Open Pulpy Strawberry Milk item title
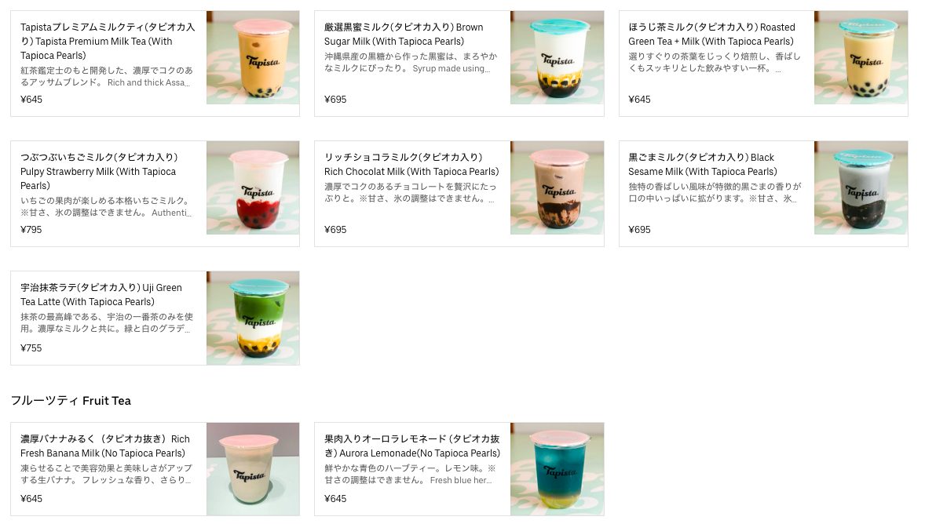 click(99, 172)
